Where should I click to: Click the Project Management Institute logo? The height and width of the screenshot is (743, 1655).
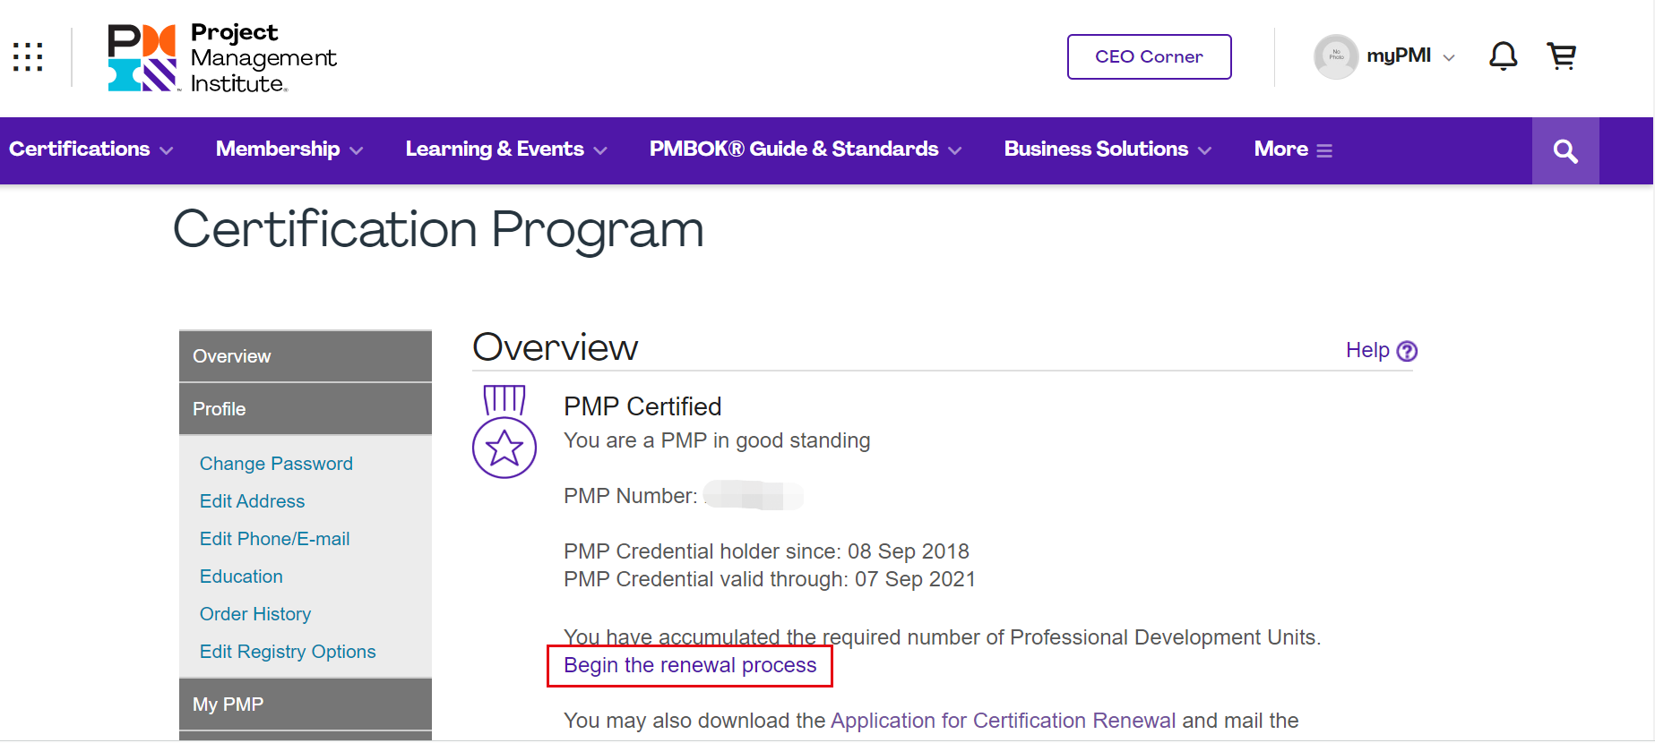click(x=222, y=58)
